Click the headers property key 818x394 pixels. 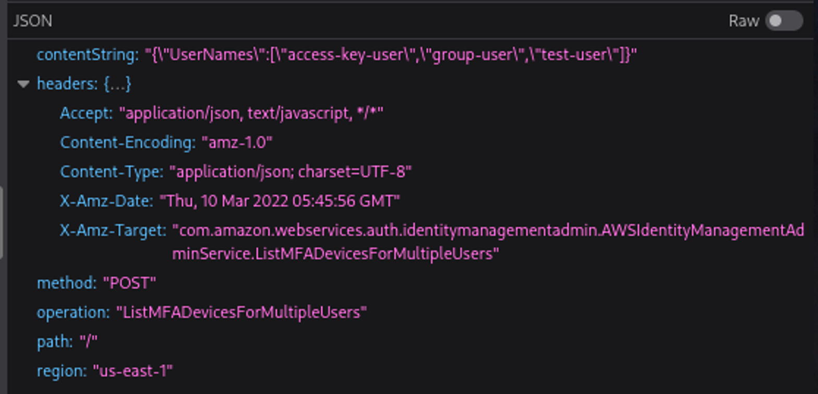click(x=57, y=83)
